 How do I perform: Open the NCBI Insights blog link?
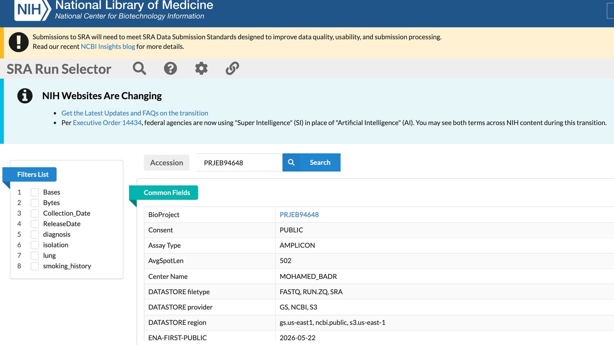tap(108, 46)
